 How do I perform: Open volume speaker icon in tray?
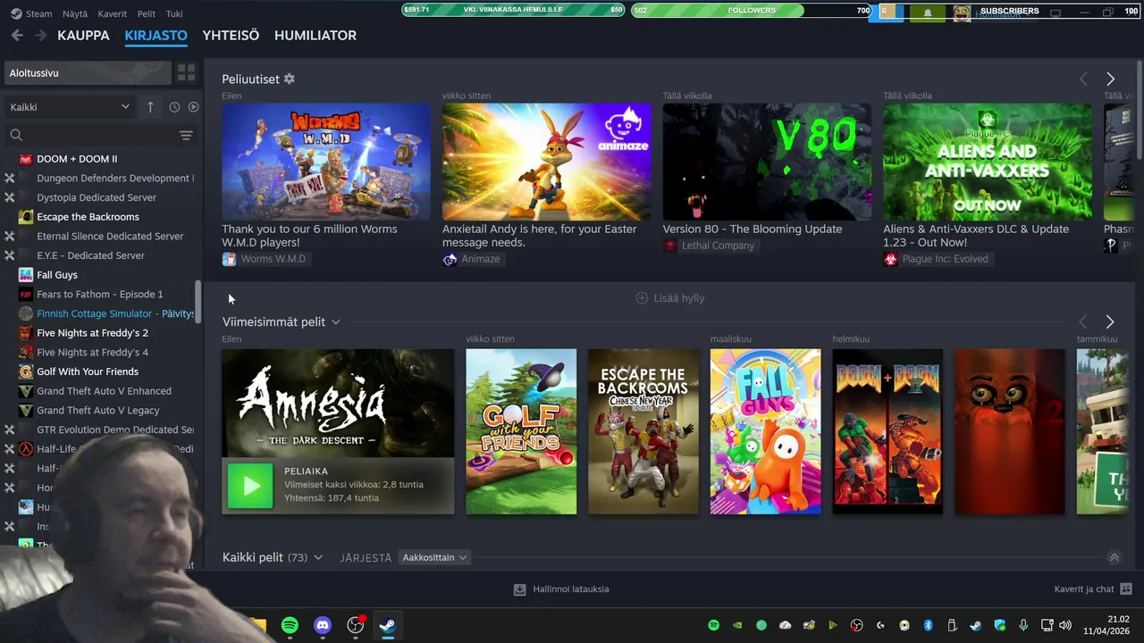click(x=1064, y=625)
